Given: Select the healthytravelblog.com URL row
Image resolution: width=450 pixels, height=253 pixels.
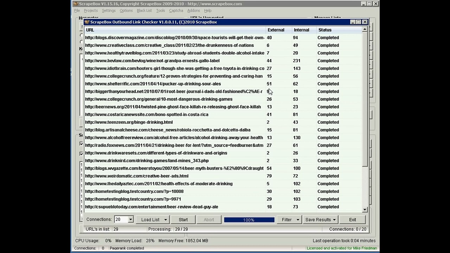Looking at the screenshot, I should tap(175, 53).
